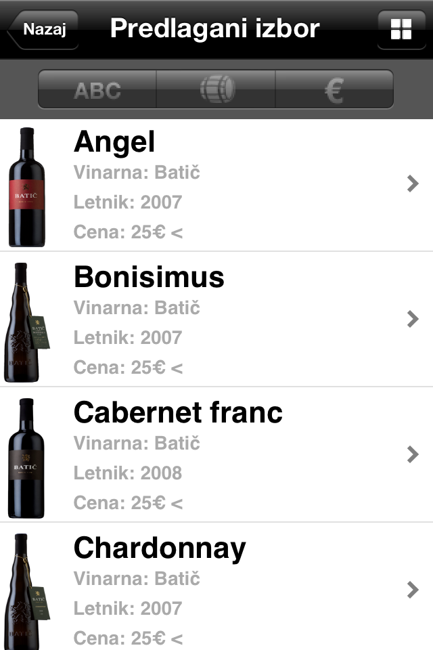The height and width of the screenshot is (650, 433).
Task: Expand Bonisimus details chevron
Action: pyautogui.click(x=413, y=319)
